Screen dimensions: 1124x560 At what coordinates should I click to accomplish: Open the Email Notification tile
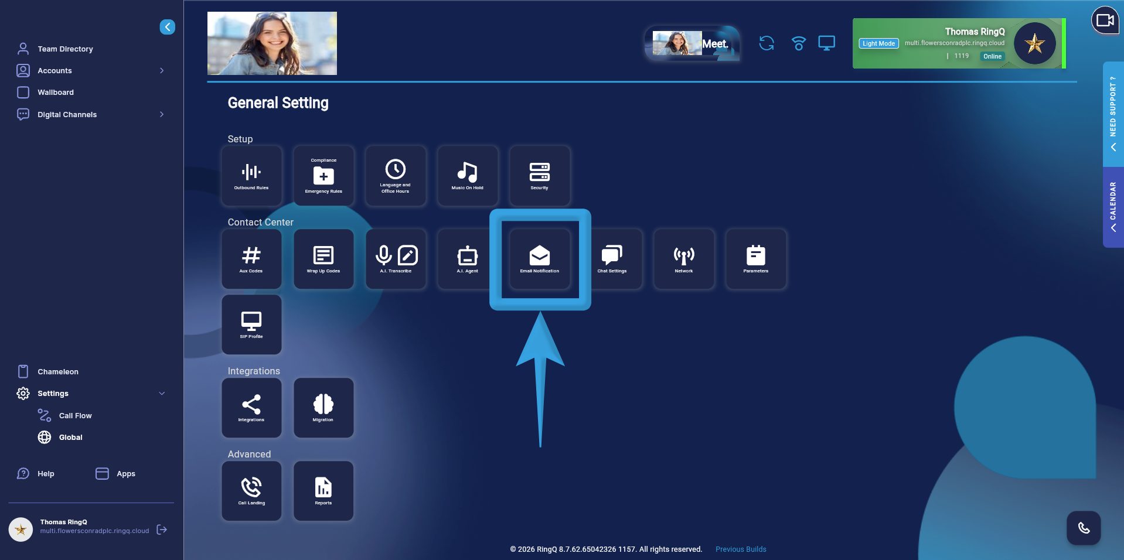pyautogui.click(x=540, y=259)
